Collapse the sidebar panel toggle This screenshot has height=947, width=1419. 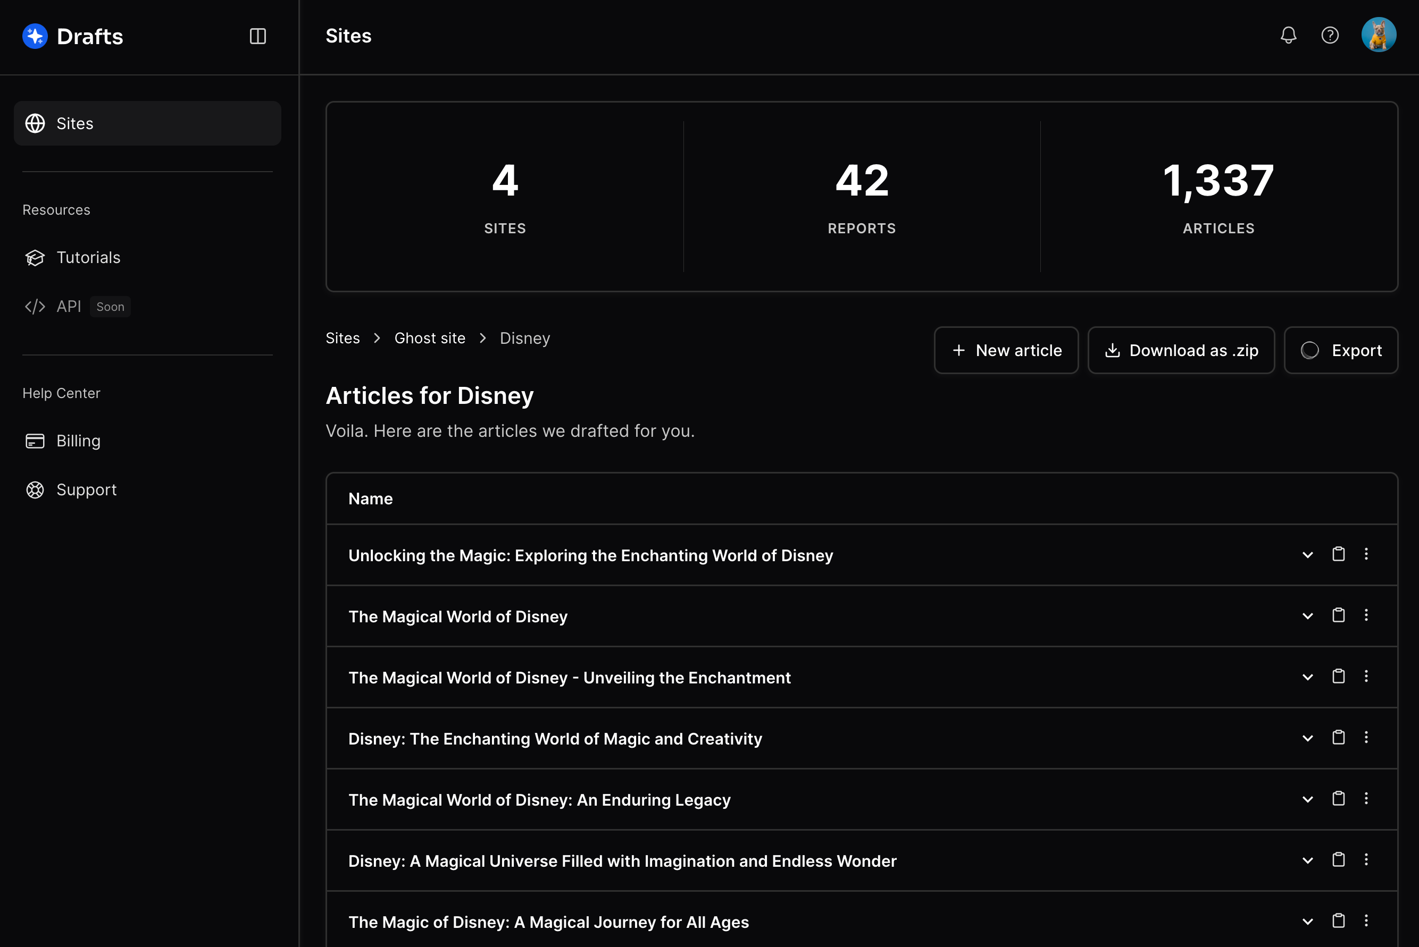click(x=258, y=36)
